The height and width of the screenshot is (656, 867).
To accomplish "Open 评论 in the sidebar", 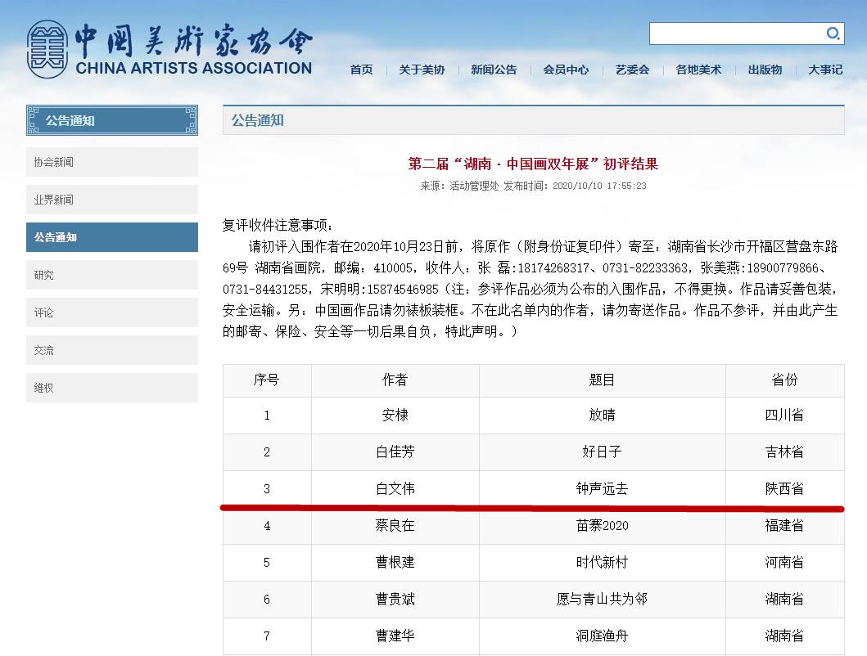I will coord(112,312).
